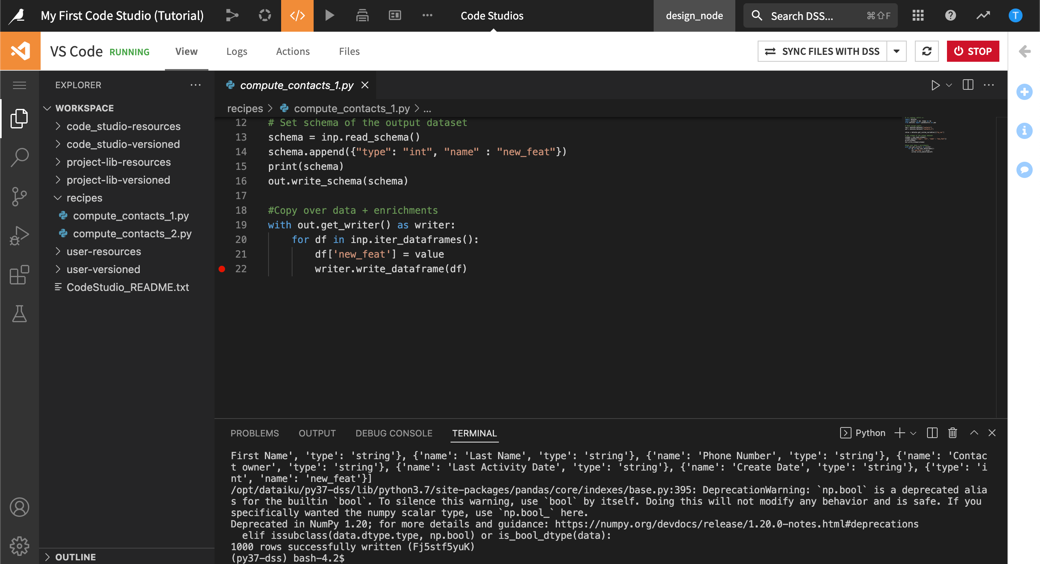Switch to the Actions tab
Image resolution: width=1040 pixels, height=564 pixels.
[x=293, y=51]
